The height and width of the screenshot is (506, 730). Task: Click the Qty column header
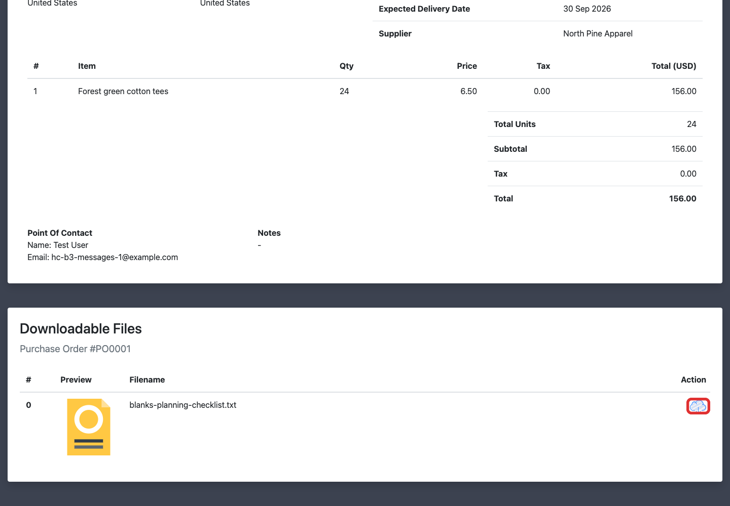point(347,66)
